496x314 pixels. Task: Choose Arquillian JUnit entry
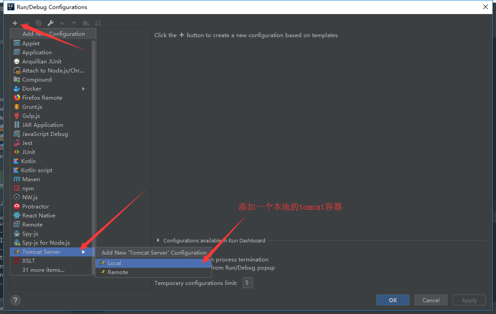coord(51,62)
